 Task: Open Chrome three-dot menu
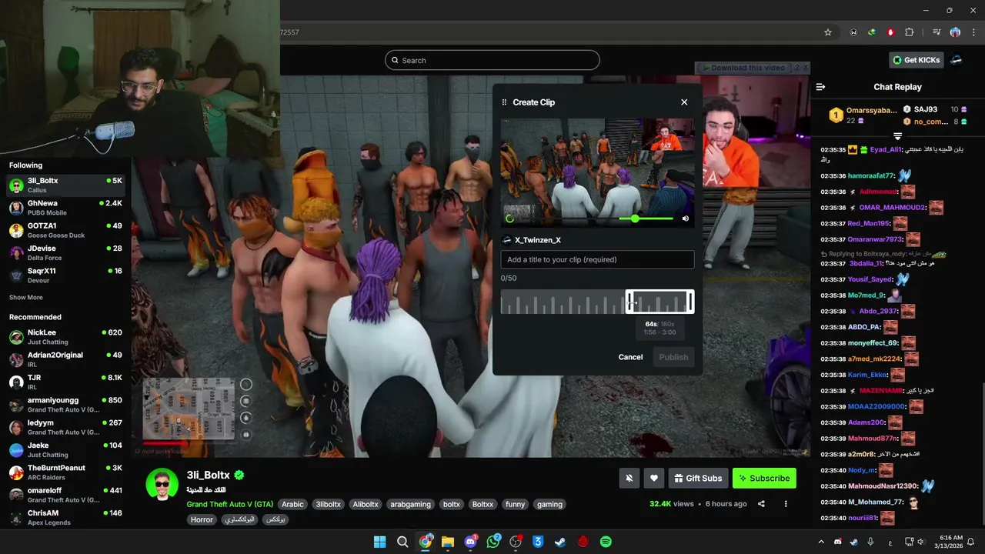(x=972, y=32)
